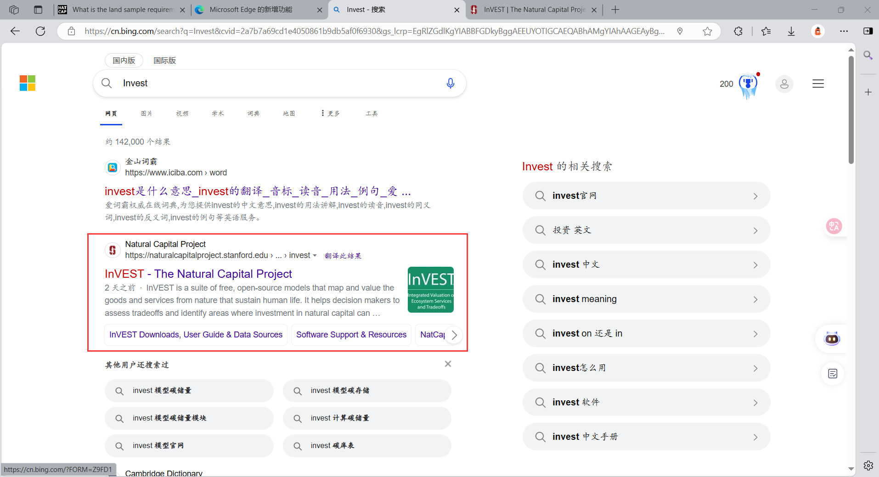
Task: Open related search invest meaning
Action: coord(646,299)
